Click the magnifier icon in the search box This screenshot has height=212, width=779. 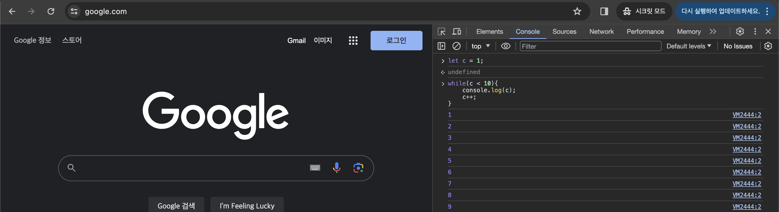71,168
